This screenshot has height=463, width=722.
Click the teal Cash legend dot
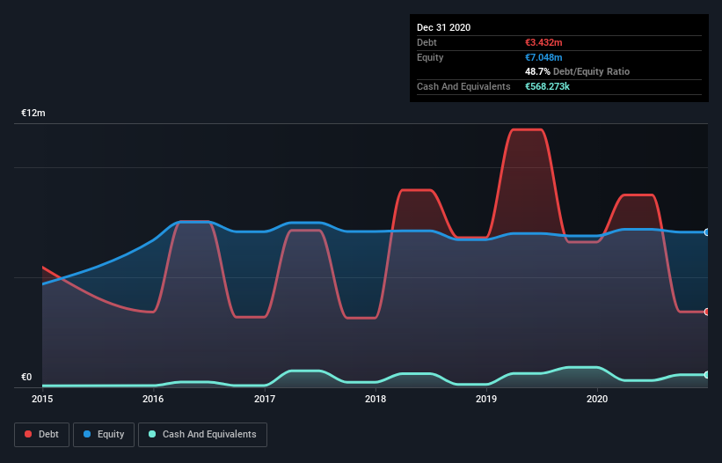coord(152,434)
